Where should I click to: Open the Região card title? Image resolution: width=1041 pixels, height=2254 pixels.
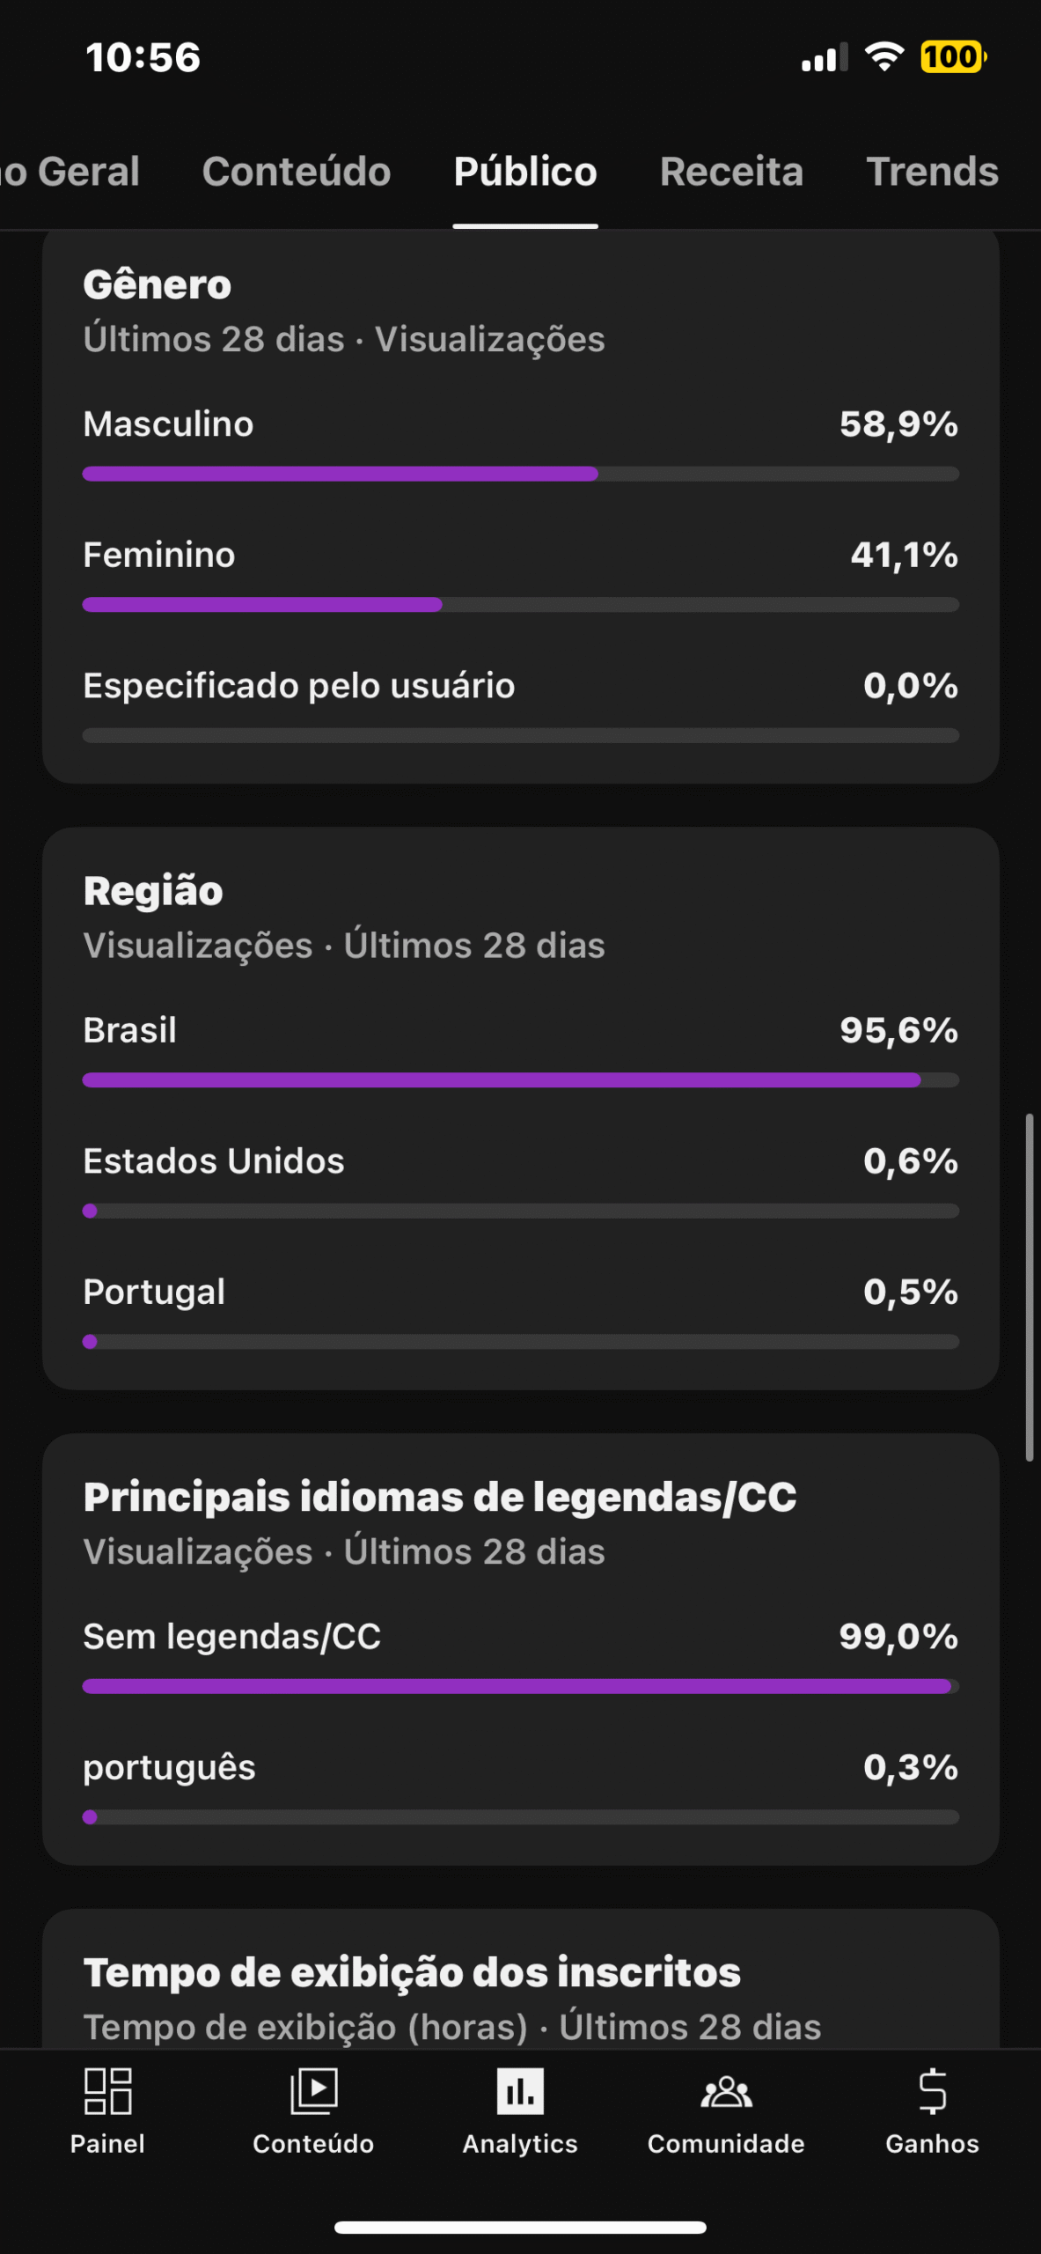(153, 891)
